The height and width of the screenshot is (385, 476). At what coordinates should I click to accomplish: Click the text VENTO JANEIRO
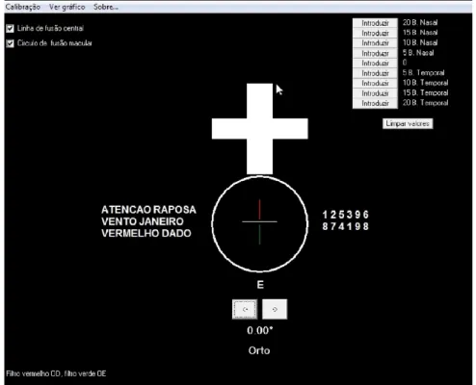pyautogui.click(x=143, y=221)
